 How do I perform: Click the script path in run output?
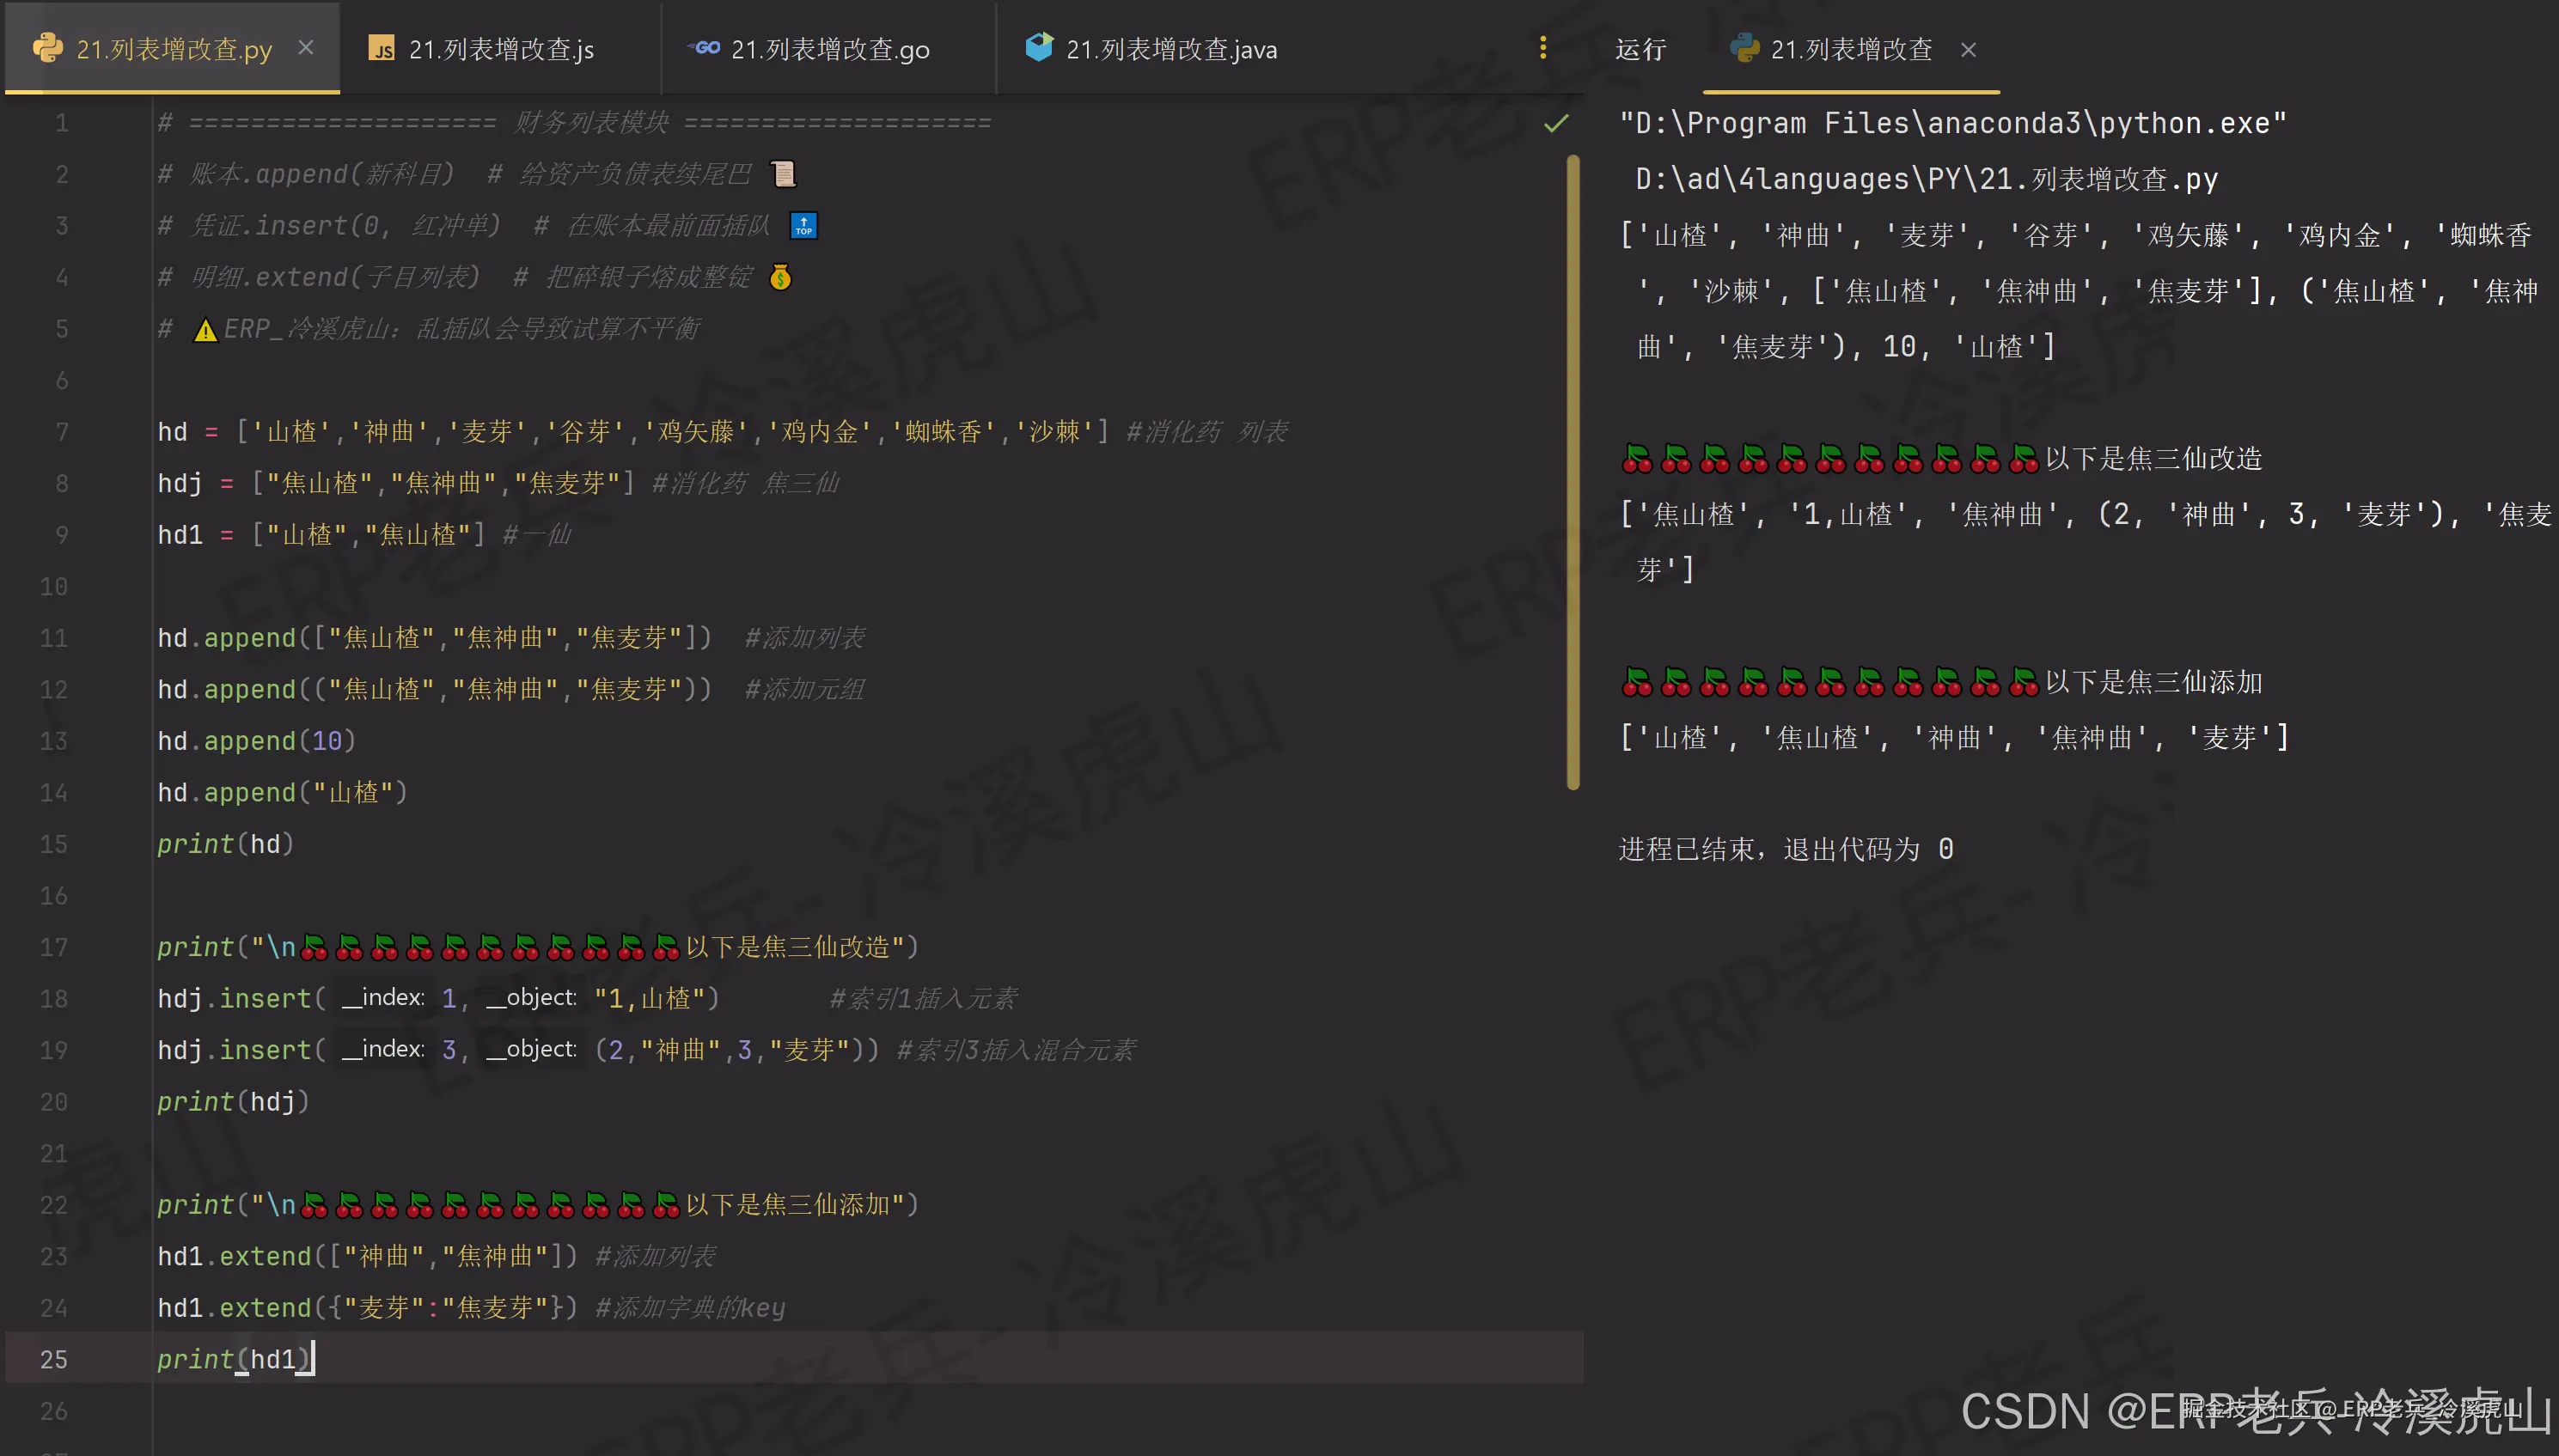coord(1926,179)
